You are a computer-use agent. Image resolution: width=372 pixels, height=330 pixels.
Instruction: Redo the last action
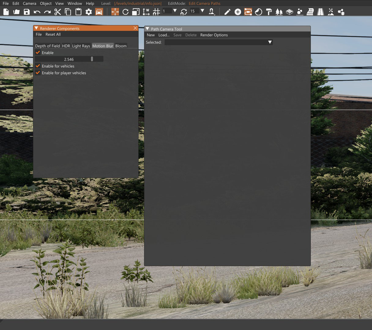pos(47,12)
